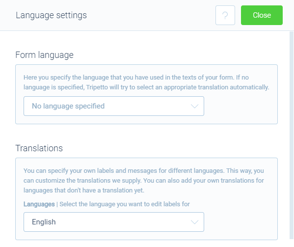This screenshot has height=247, width=294.
Task: Click 'Select the language you want to edit labels for'
Action: 125,204
